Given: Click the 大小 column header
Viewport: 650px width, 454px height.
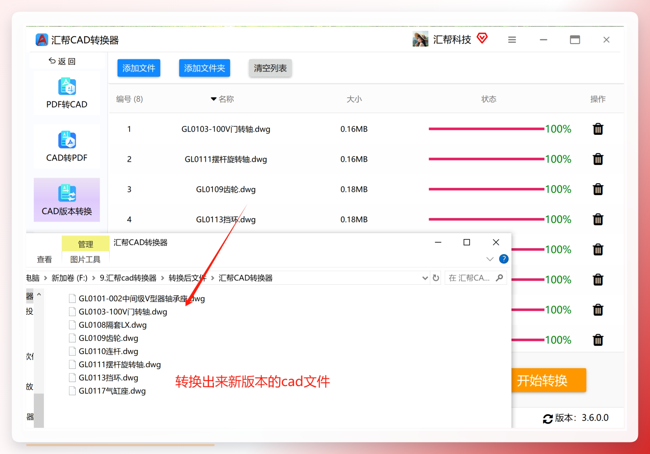Looking at the screenshot, I should pyautogui.click(x=354, y=99).
